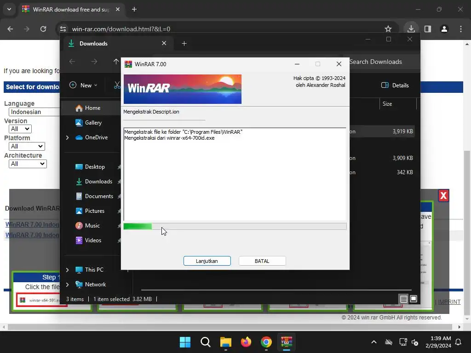Open Downloads quick access folder

click(x=94, y=182)
